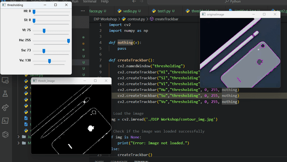Click the cv2.imread contour_img.jpg line

click(165, 119)
